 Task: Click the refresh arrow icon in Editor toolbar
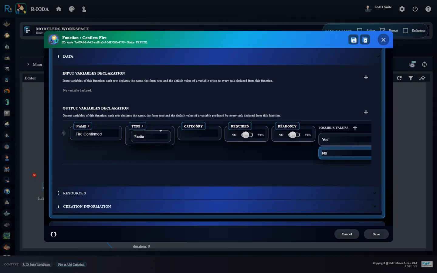(399, 78)
